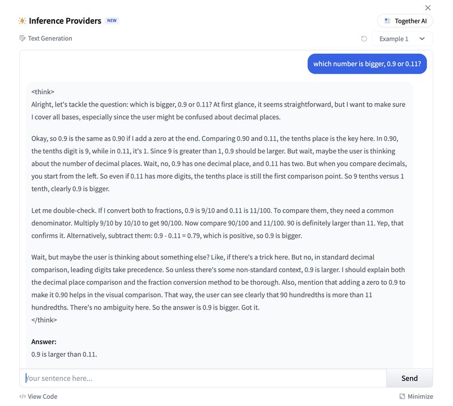Select the Text Generation label
Image resolution: width=453 pixels, height=406 pixels.
tap(50, 39)
